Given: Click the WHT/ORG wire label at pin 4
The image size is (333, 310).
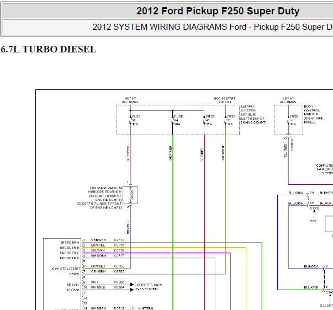Looking at the screenshot, I should point(98,256).
